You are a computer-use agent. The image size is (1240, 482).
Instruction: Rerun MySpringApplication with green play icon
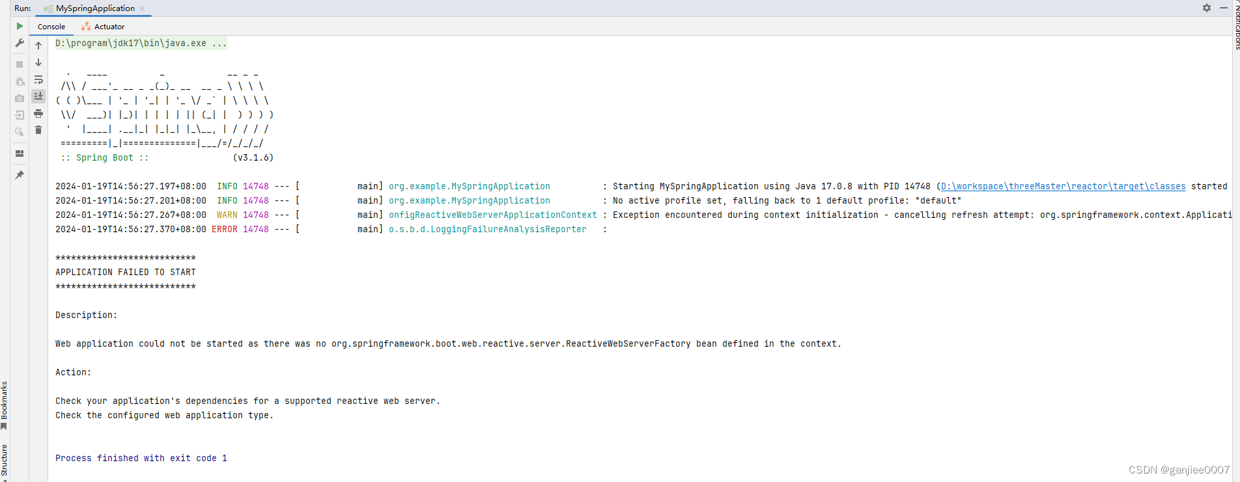pyautogui.click(x=20, y=26)
